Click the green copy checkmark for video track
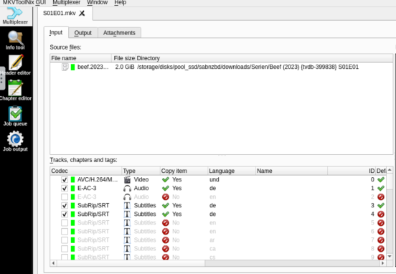The height and width of the screenshot is (274, 396). [x=166, y=179]
